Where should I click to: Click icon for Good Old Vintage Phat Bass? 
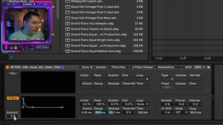(x=68, y=18)
